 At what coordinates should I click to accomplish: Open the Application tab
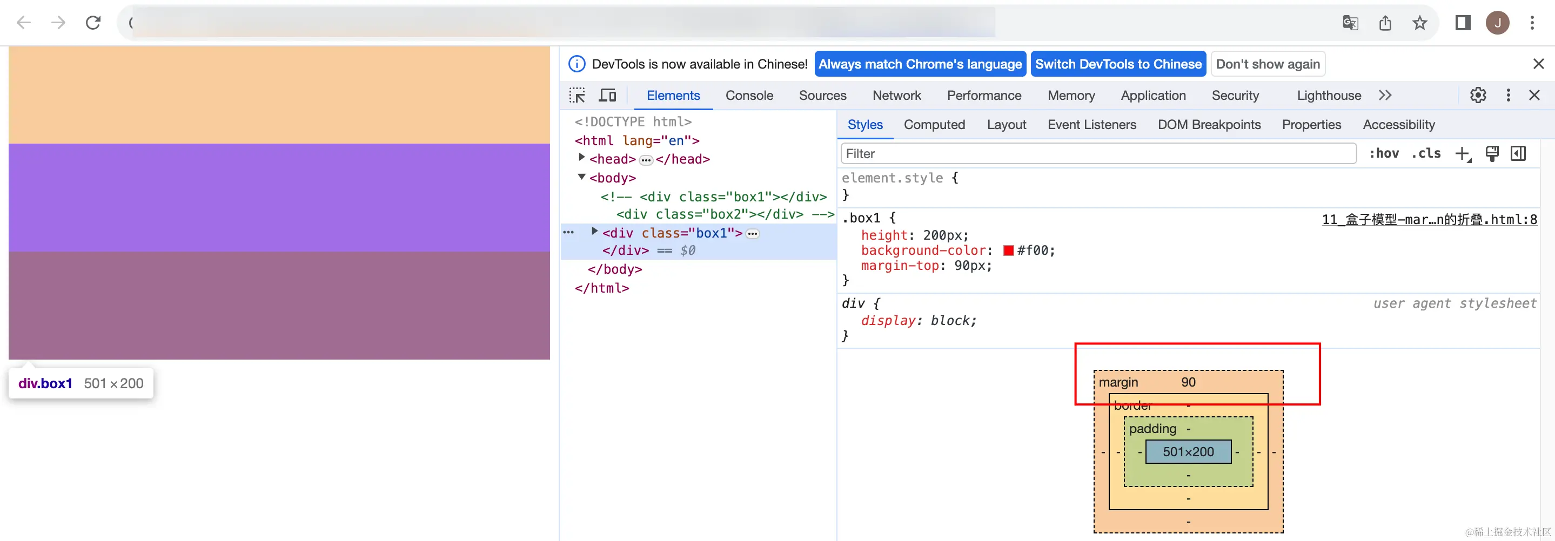[1153, 95]
